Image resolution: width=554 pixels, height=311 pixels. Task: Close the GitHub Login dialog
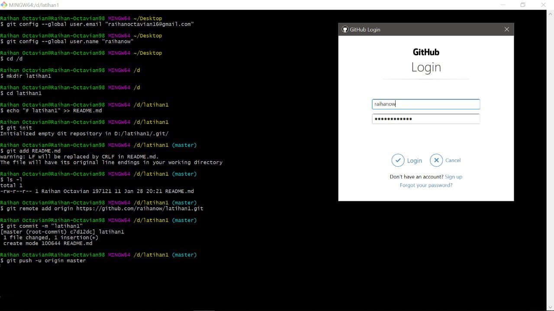(x=507, y=29)
